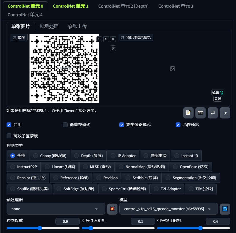Screen dimensions: 236x233
Task: Click the uploaded QR code image
Action: coord(64,69)
